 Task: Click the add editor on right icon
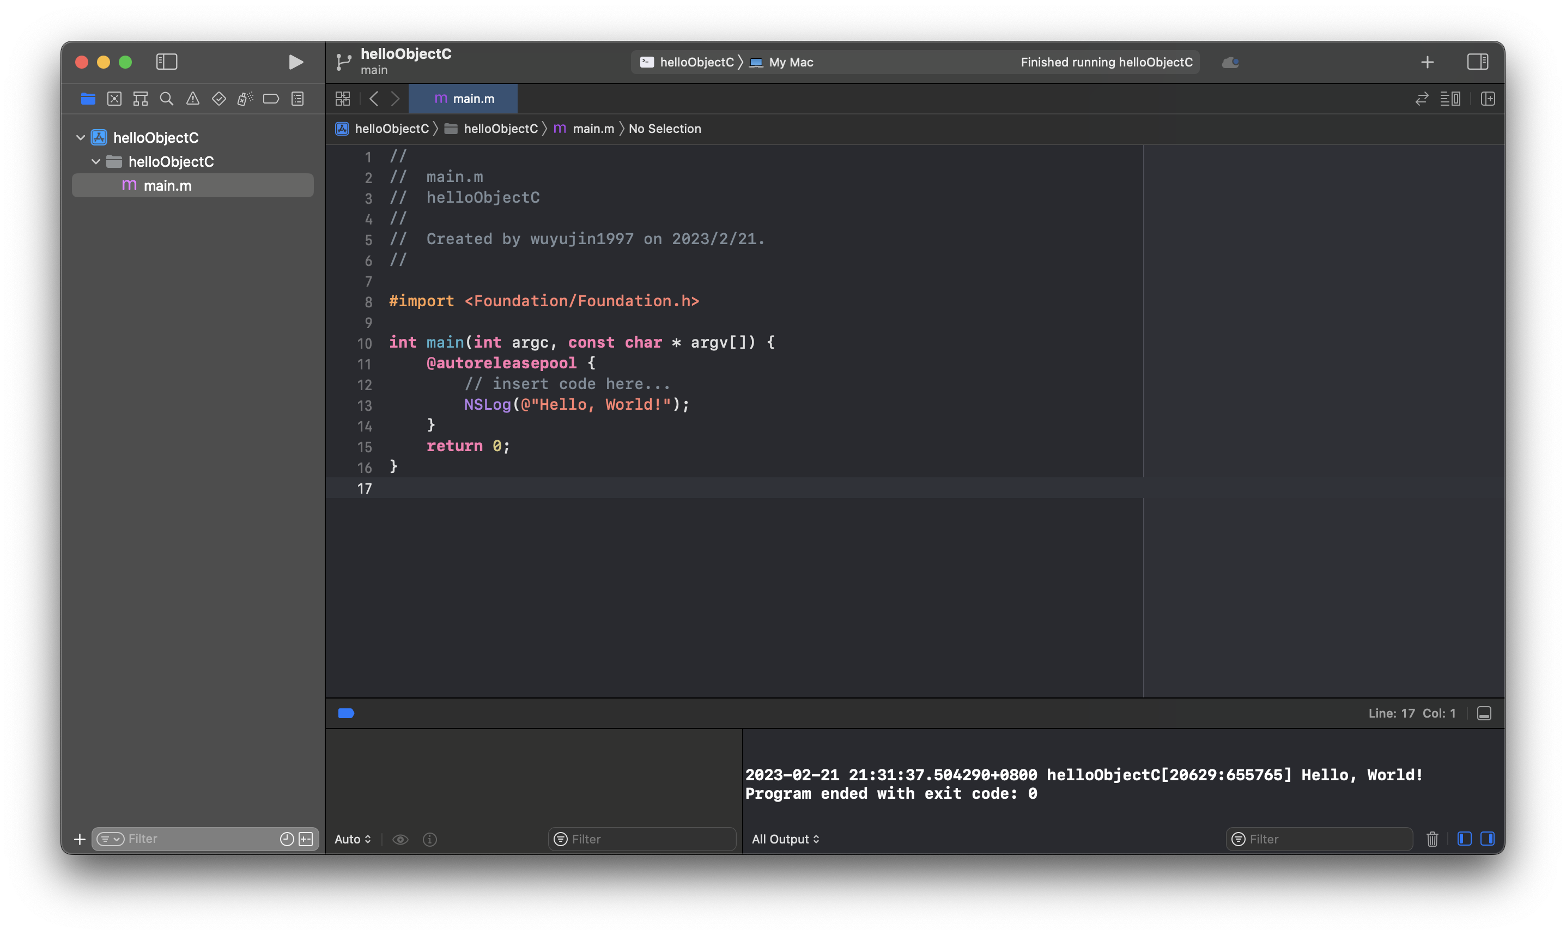(1487, 99)
